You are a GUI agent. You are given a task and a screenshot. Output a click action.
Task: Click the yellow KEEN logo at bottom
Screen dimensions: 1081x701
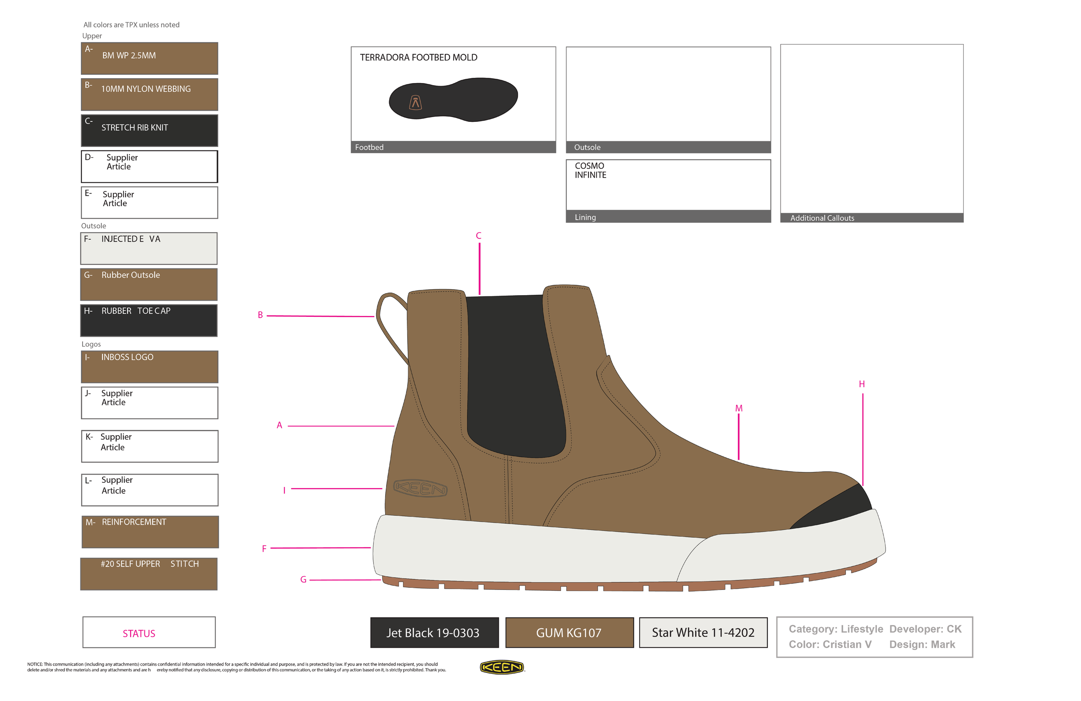tap(502, 667)
